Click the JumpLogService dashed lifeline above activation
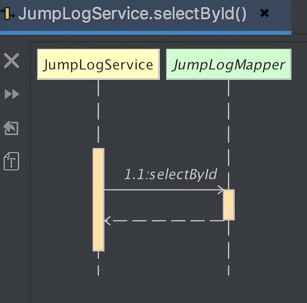307x303 pixels. 98,115
